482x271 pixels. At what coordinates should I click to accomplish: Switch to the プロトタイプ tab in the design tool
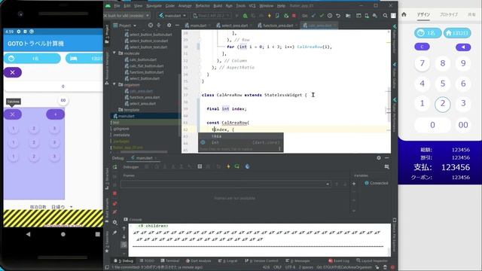[x=449, y=14]
